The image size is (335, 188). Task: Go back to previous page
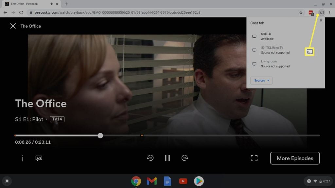5,13
